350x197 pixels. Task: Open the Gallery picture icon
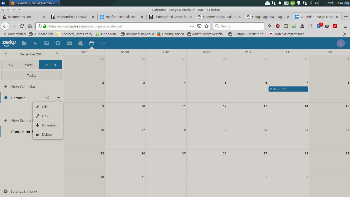point(47,43)
